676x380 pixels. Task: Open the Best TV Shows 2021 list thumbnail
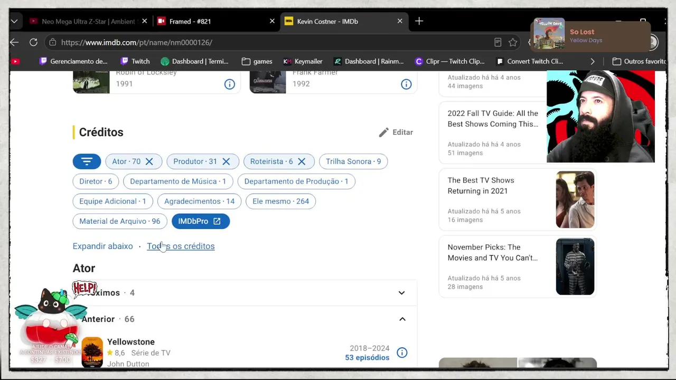(x=575, y=199)
